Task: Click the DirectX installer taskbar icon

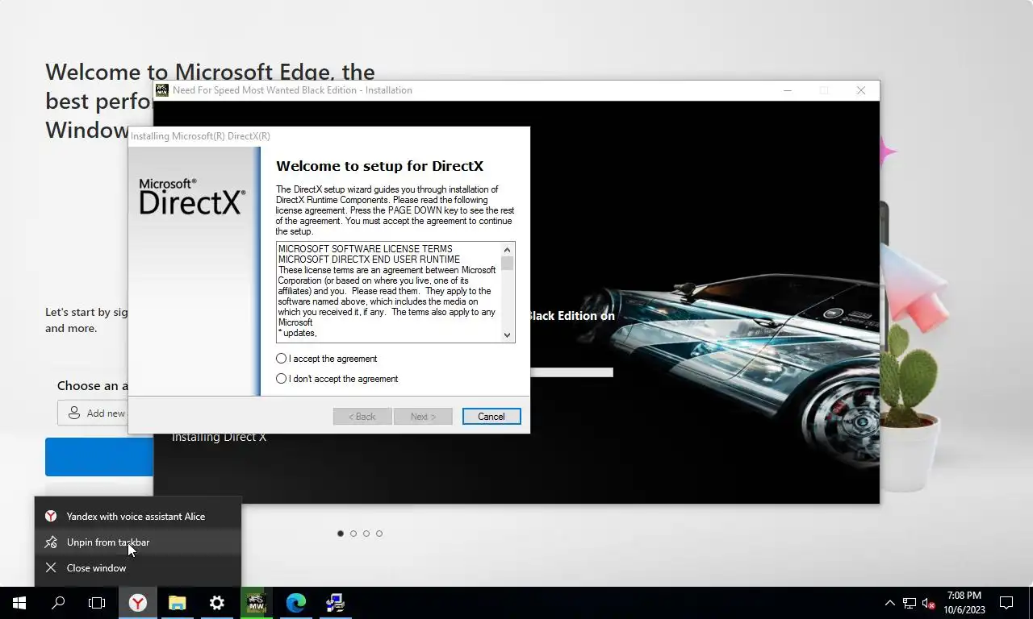Action: pos(336,603)
